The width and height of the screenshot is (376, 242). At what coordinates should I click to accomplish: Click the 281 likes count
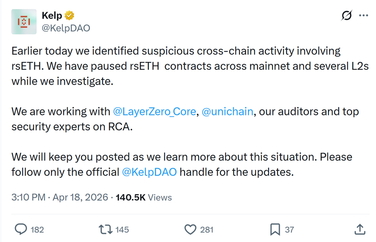pyautogui.click(x=206, y=230)
